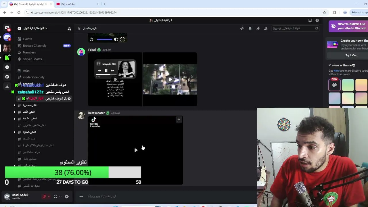The height and width of the screenshot is (207, 368).
Task: Expand the server name dropdown
Action: click(x=46, y=28)
